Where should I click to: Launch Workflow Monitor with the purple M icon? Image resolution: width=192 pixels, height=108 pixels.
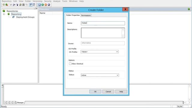coord(49,5)
